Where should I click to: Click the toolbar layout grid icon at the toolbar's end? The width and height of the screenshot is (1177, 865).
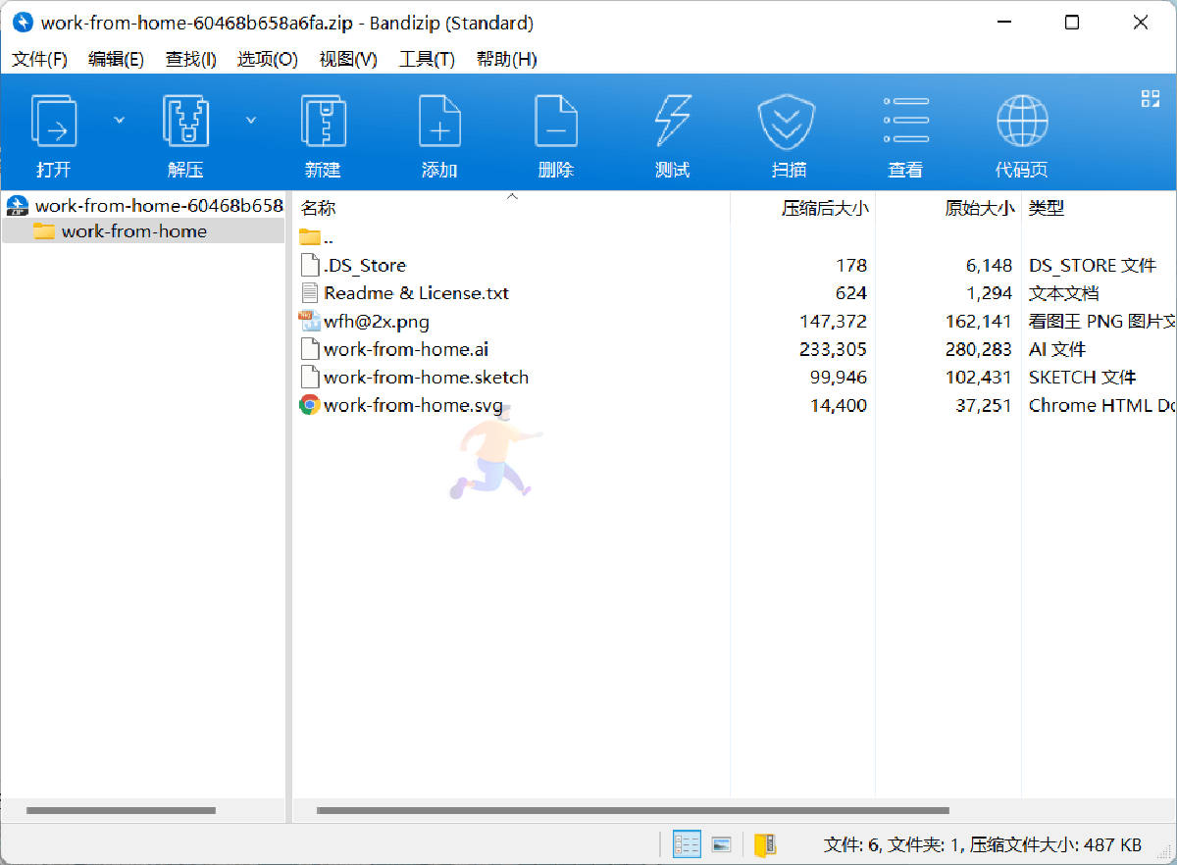pos(1151,98)
